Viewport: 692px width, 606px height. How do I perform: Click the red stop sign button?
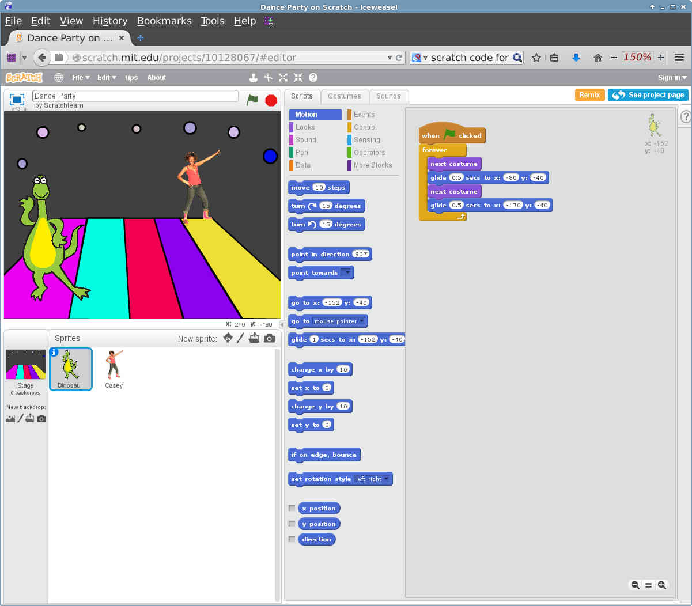click(x=271, y=100)
